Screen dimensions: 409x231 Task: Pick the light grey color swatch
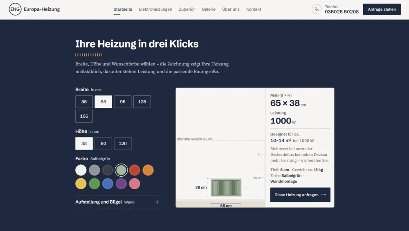pos(94,170)
